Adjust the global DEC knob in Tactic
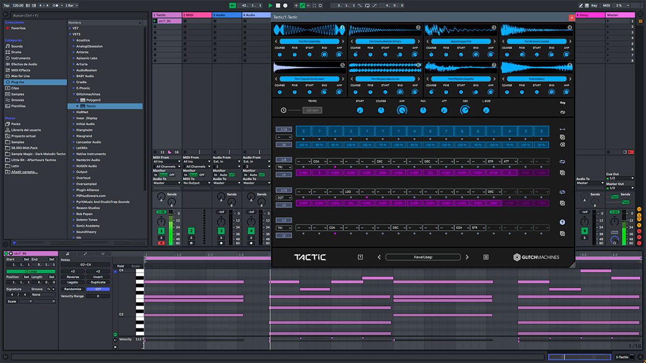Viewport: 646px width, 363px height. pos(465,110)
